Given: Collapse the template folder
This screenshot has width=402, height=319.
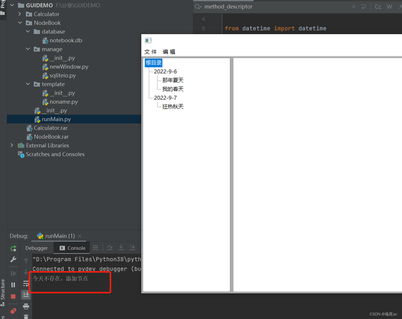Looking at the screenshot, I should point(28,84).
